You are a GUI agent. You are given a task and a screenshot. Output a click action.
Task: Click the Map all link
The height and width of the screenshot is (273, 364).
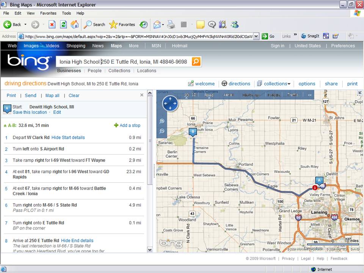(52, 96)
